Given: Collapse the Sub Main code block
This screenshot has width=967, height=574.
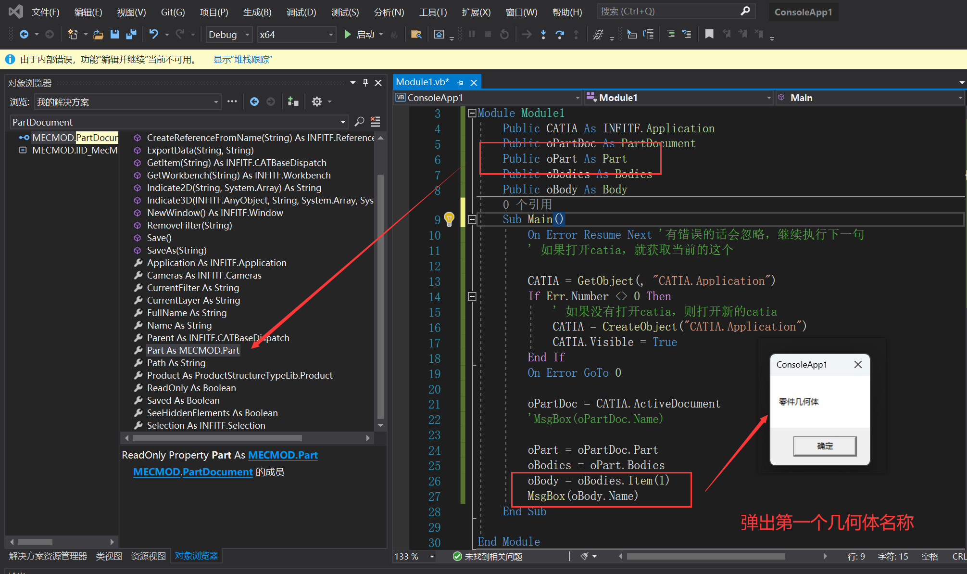Looking at the screenshot, I should 472,219.
